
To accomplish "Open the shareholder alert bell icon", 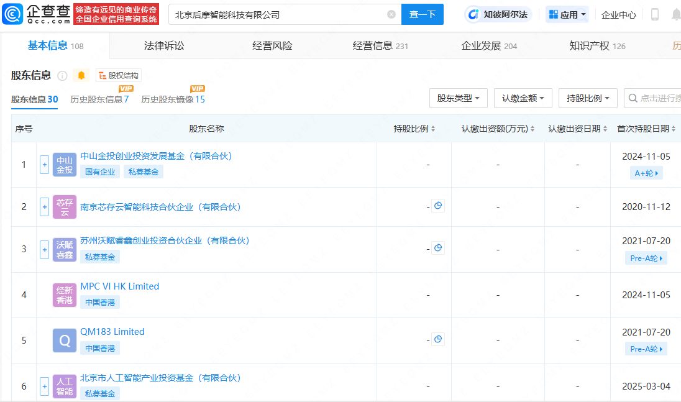I will pyautogui.click(x=81, y=75).
